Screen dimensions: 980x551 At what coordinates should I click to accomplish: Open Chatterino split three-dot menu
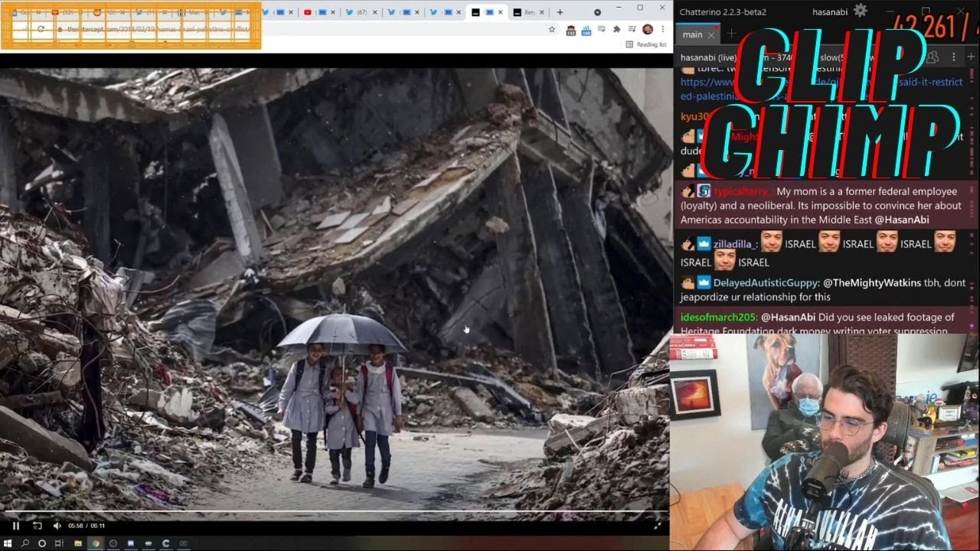953,57
